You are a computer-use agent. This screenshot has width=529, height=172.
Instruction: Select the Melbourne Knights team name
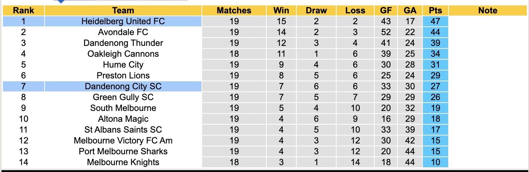pyautogui.click(x=123, y=162)
